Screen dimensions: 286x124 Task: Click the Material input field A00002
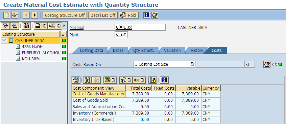point(140,27)
